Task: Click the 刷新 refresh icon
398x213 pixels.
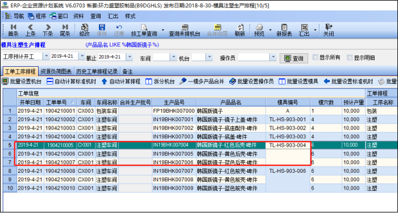Action: [x=240, y=30]
